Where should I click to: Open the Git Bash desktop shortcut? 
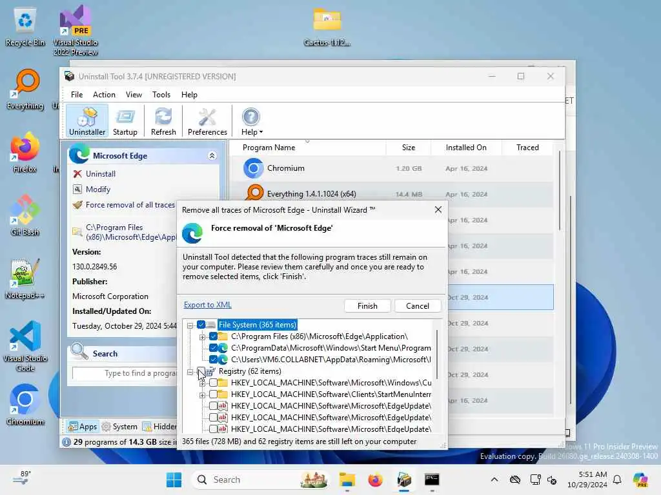(25, 215)
